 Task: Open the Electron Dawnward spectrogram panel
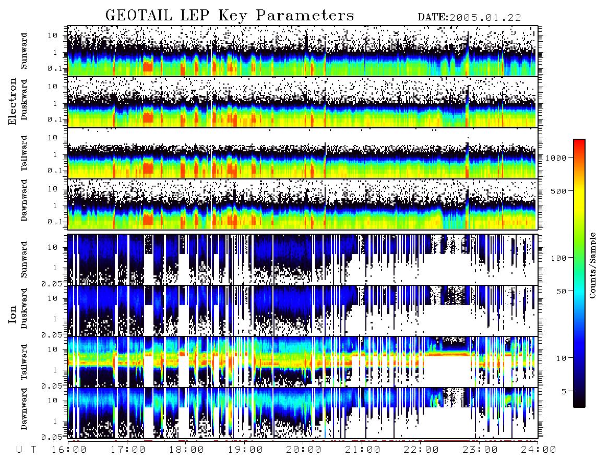coord(303,204)
